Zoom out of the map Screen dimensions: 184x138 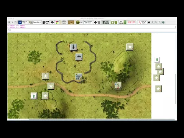tap(160, 22)
